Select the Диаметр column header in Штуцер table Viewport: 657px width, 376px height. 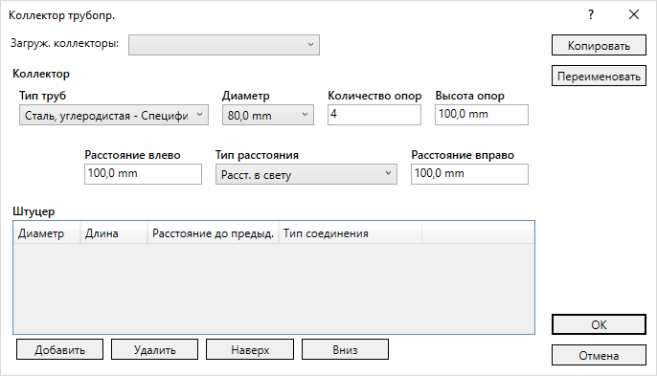47,233
